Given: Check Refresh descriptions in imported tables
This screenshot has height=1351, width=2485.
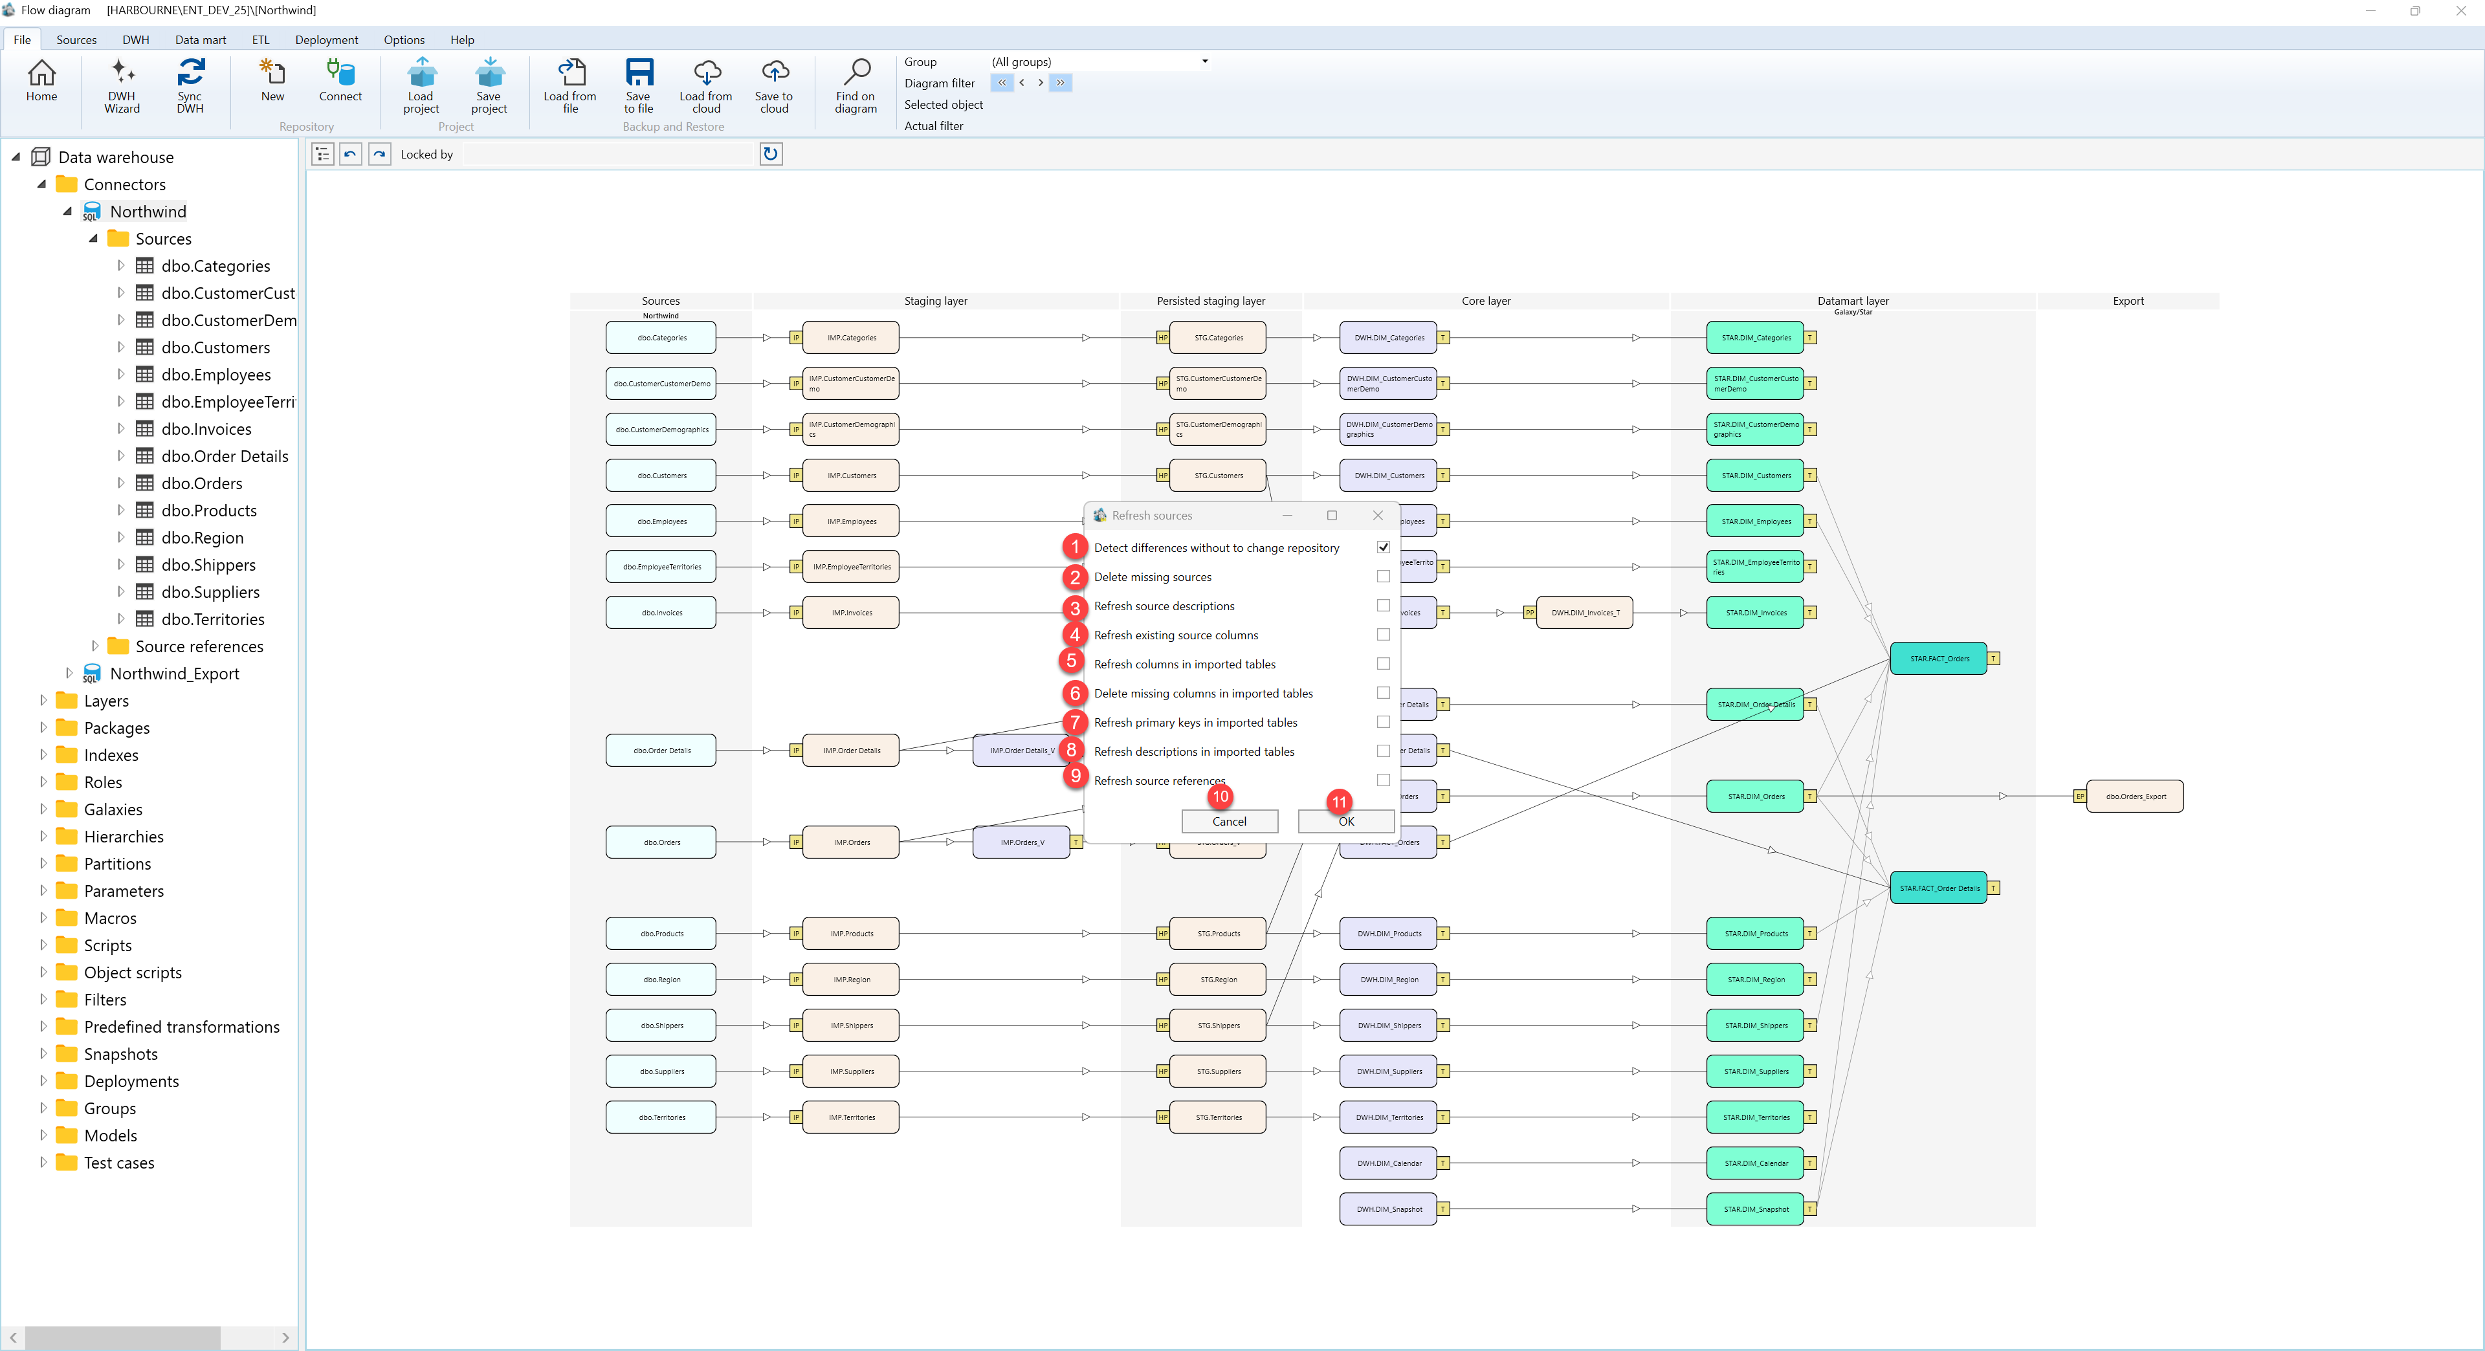Looking at the screenshot, I should 1382,751.
